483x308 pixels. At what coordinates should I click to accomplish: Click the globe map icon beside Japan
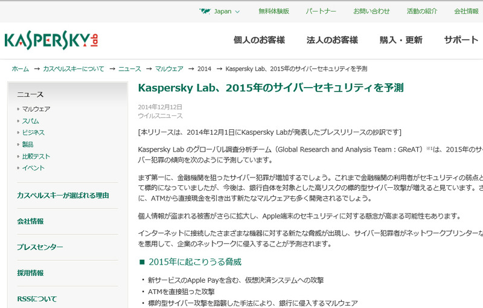pyautogui.click(x=205, y=11)
